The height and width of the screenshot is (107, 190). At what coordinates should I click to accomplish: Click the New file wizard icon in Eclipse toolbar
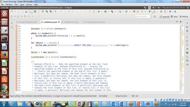(x=12, y=12)
